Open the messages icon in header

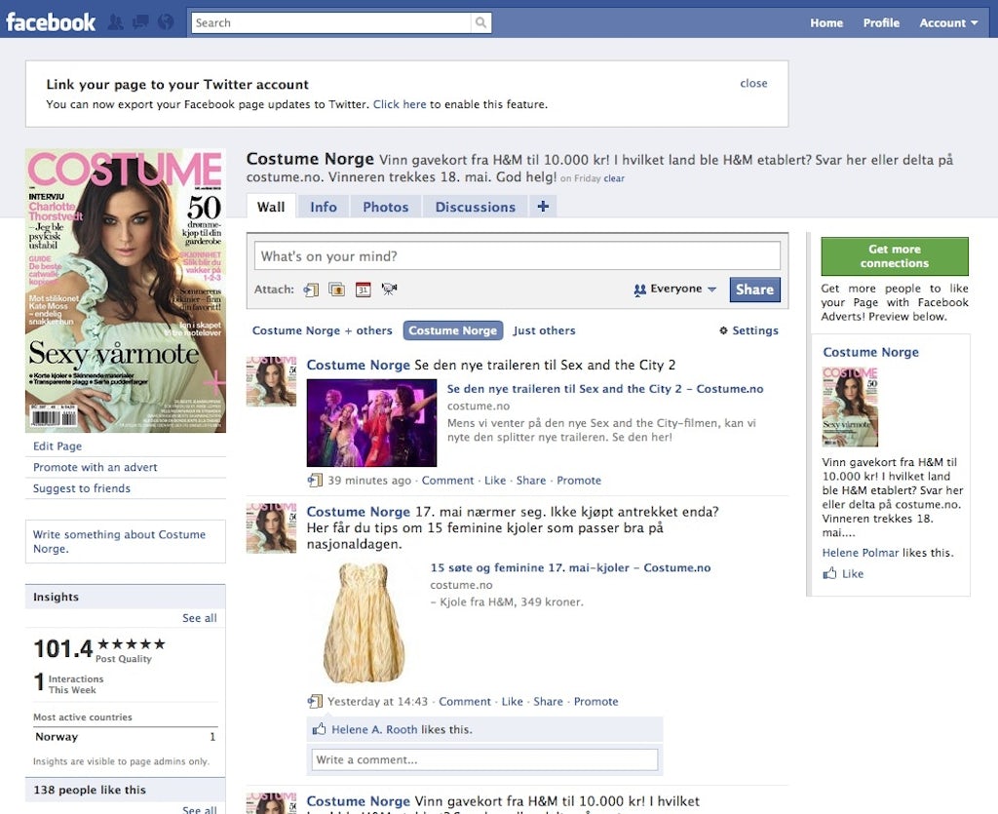pos(140,22)
